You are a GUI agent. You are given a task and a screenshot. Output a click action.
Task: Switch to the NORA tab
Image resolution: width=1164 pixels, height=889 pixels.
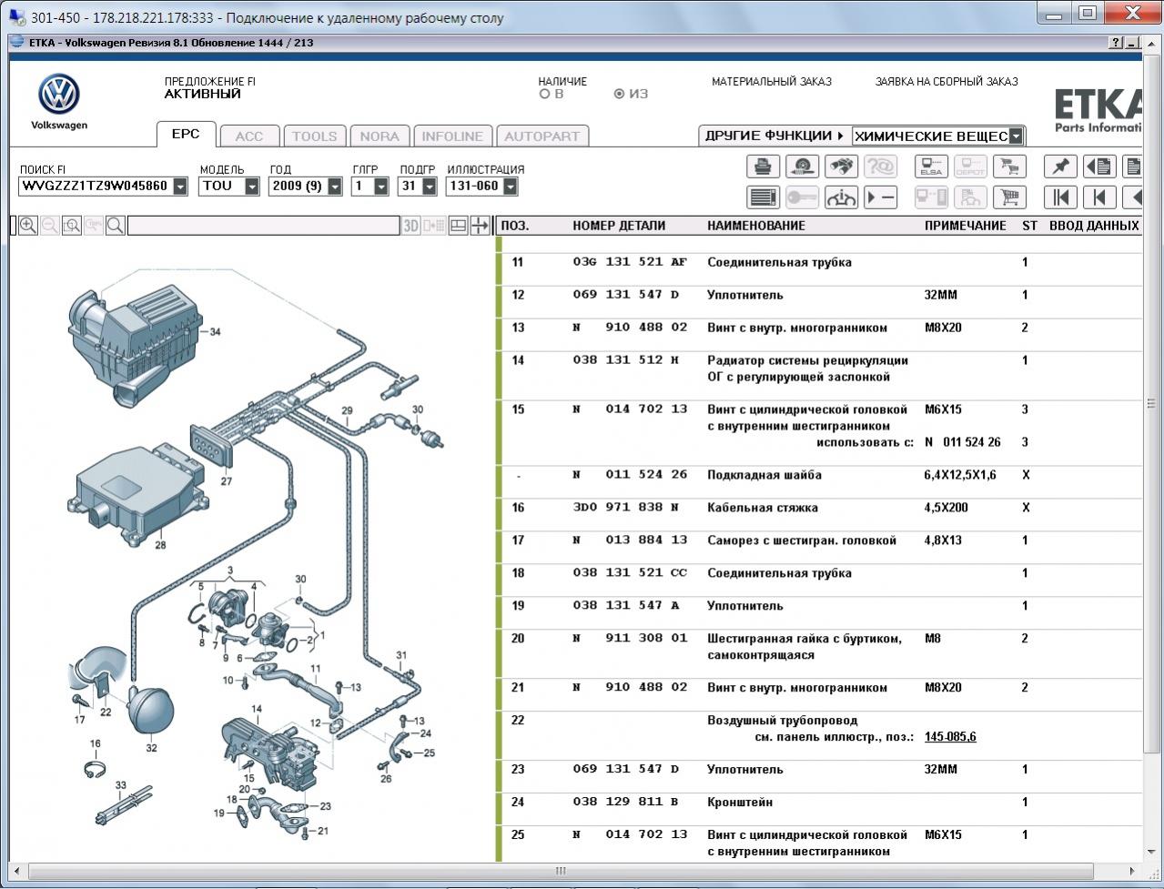380,136
